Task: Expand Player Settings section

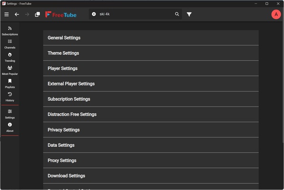Action: (x=151, y=68)
